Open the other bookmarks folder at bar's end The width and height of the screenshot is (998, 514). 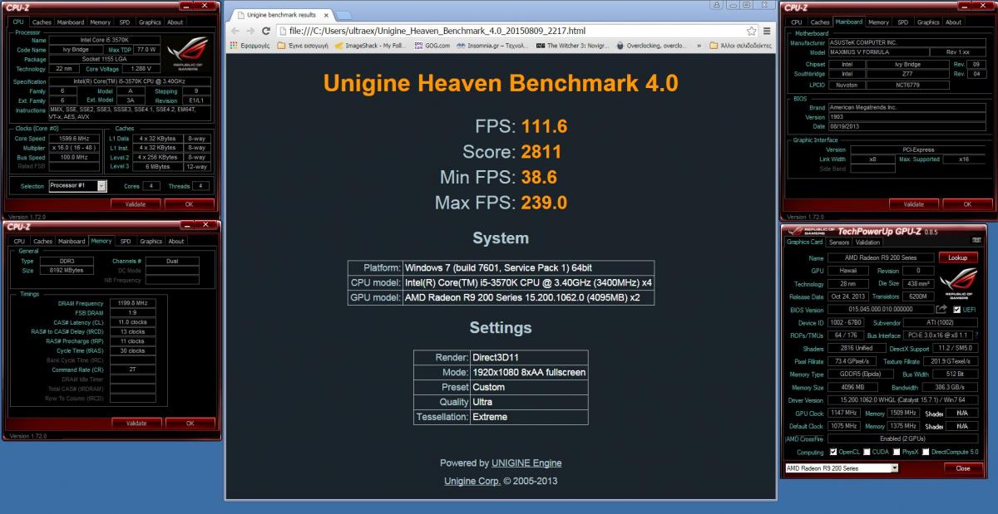(740, 46)
